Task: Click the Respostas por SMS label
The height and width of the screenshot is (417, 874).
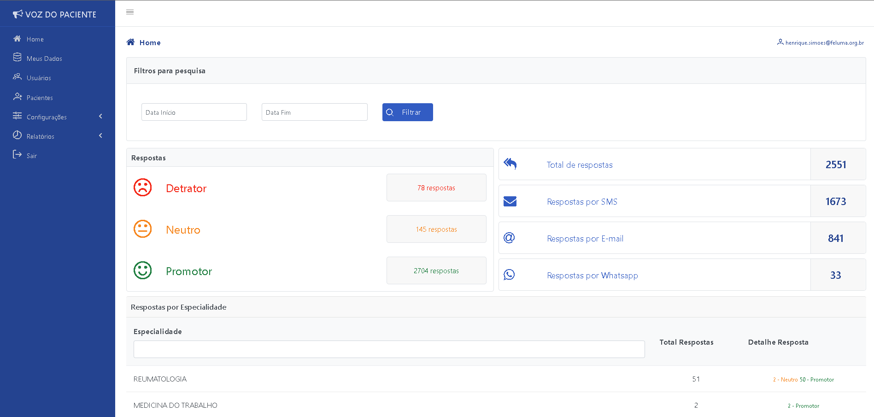Action: click(582, 202)
